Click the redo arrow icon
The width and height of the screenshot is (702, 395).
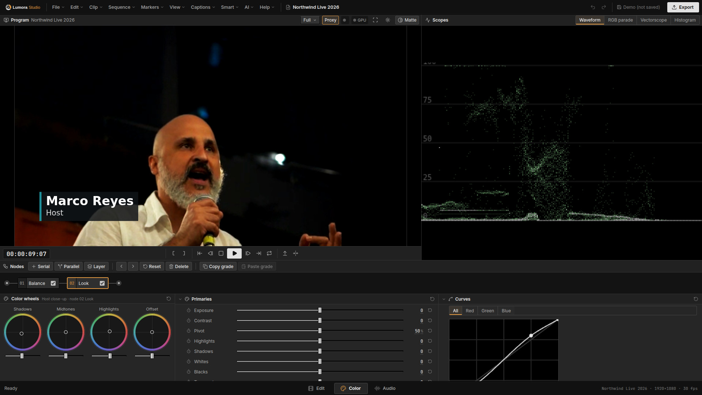pos(604,7)
